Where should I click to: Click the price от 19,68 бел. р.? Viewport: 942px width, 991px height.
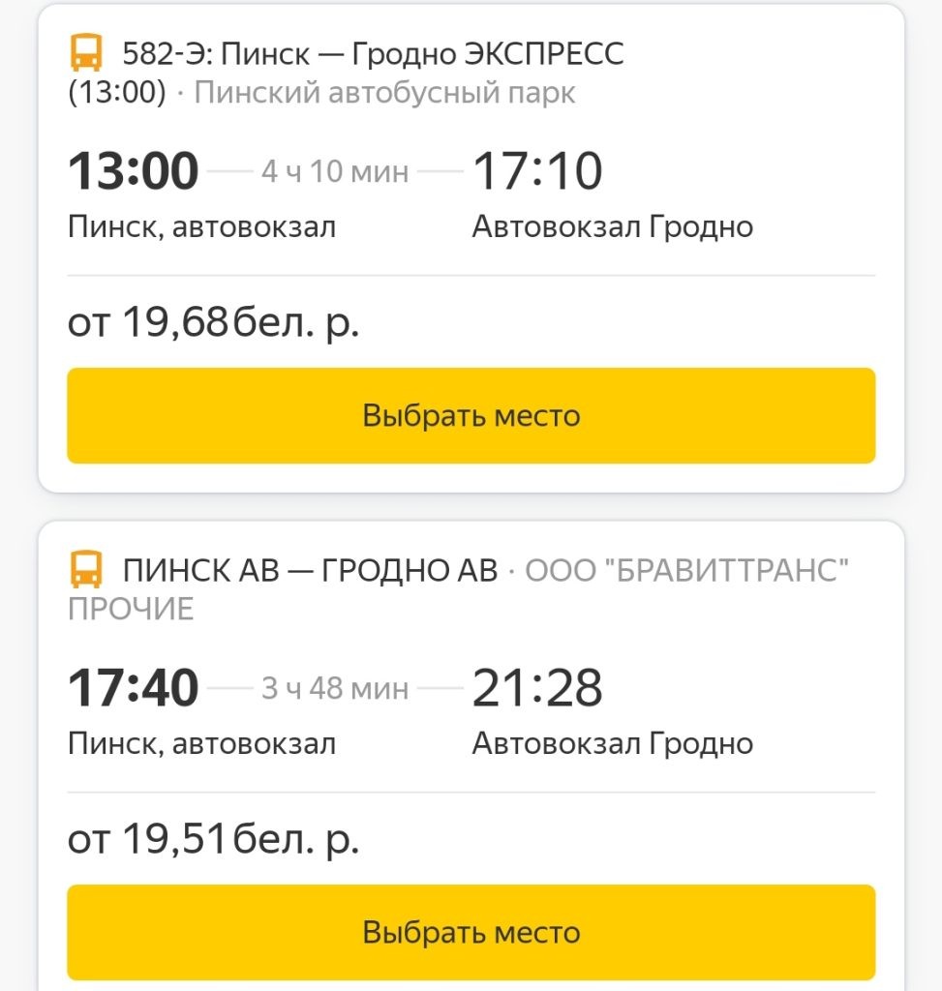pyautogui.click(x=213, y=322)
